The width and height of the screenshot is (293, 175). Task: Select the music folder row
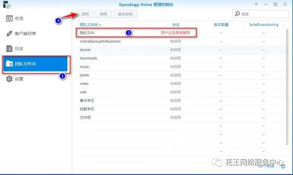click(181, 67)
